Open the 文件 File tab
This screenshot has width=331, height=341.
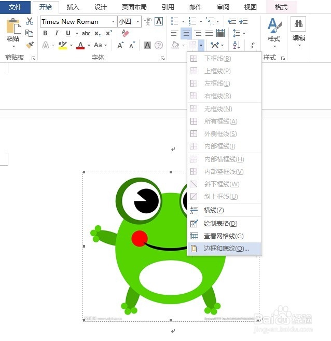(x=15, y=7)
